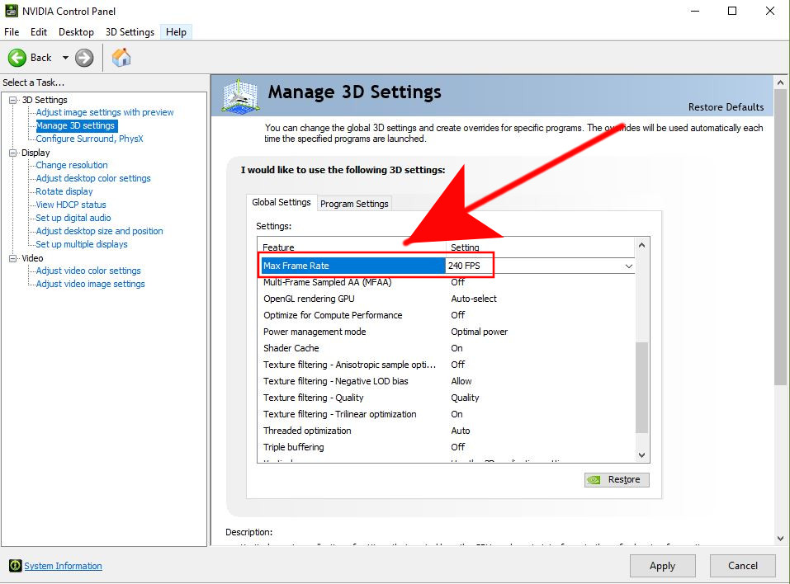Select Texture filtering - Negative LOD bias row

click(x=448, y=381)
